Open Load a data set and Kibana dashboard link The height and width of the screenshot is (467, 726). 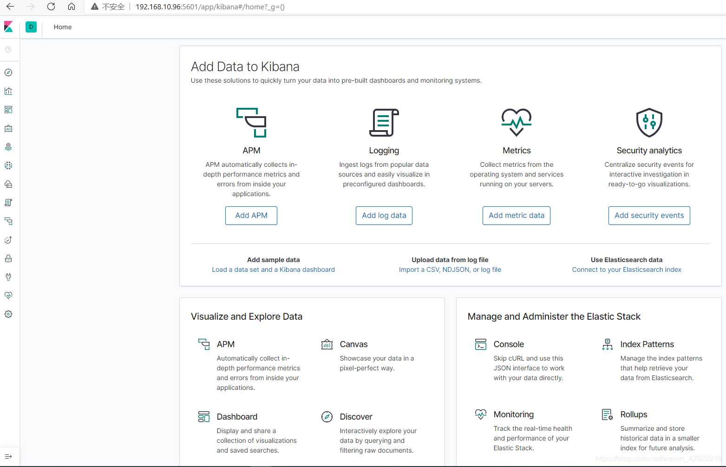point(273,270)
